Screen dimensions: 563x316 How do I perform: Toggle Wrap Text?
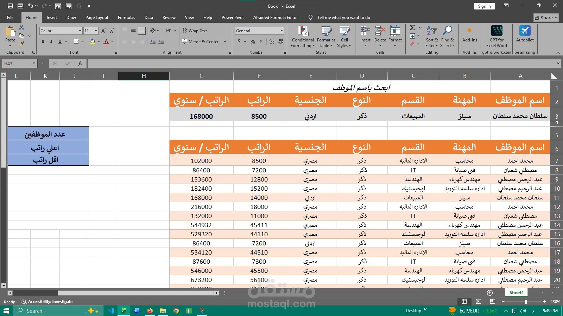[x=195, y=31]
